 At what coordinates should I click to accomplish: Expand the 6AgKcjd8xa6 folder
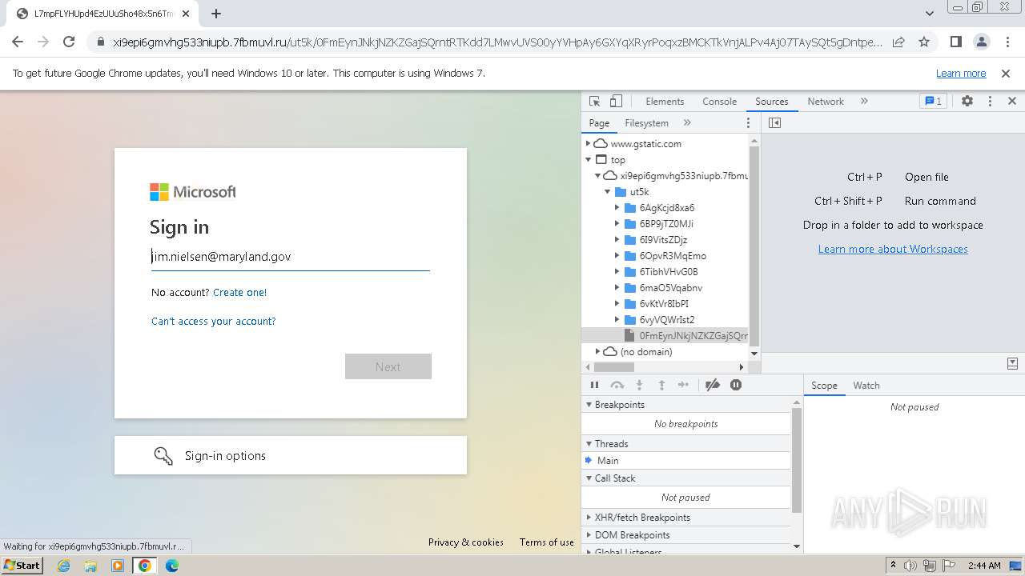[x=617, y=208]
